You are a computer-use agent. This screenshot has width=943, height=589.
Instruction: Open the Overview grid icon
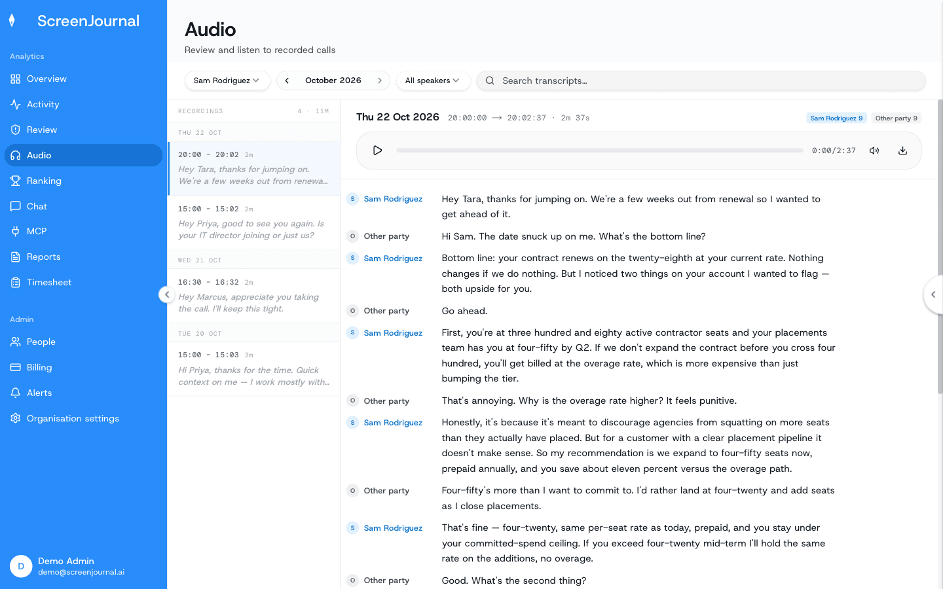[16, 79]
